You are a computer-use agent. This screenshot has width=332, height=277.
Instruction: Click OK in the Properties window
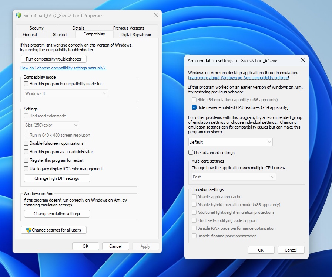tap(85, 246)
